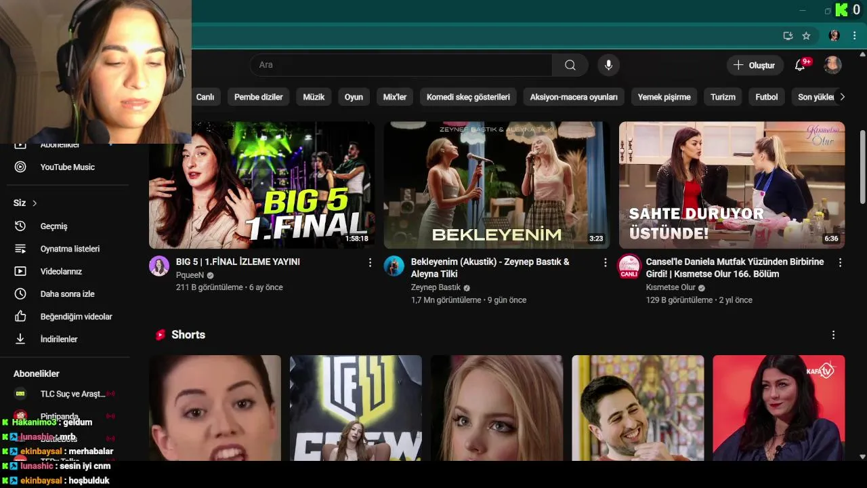Select the Müzik chip
This screenshot has height=488, width=867.
point(314,97)
